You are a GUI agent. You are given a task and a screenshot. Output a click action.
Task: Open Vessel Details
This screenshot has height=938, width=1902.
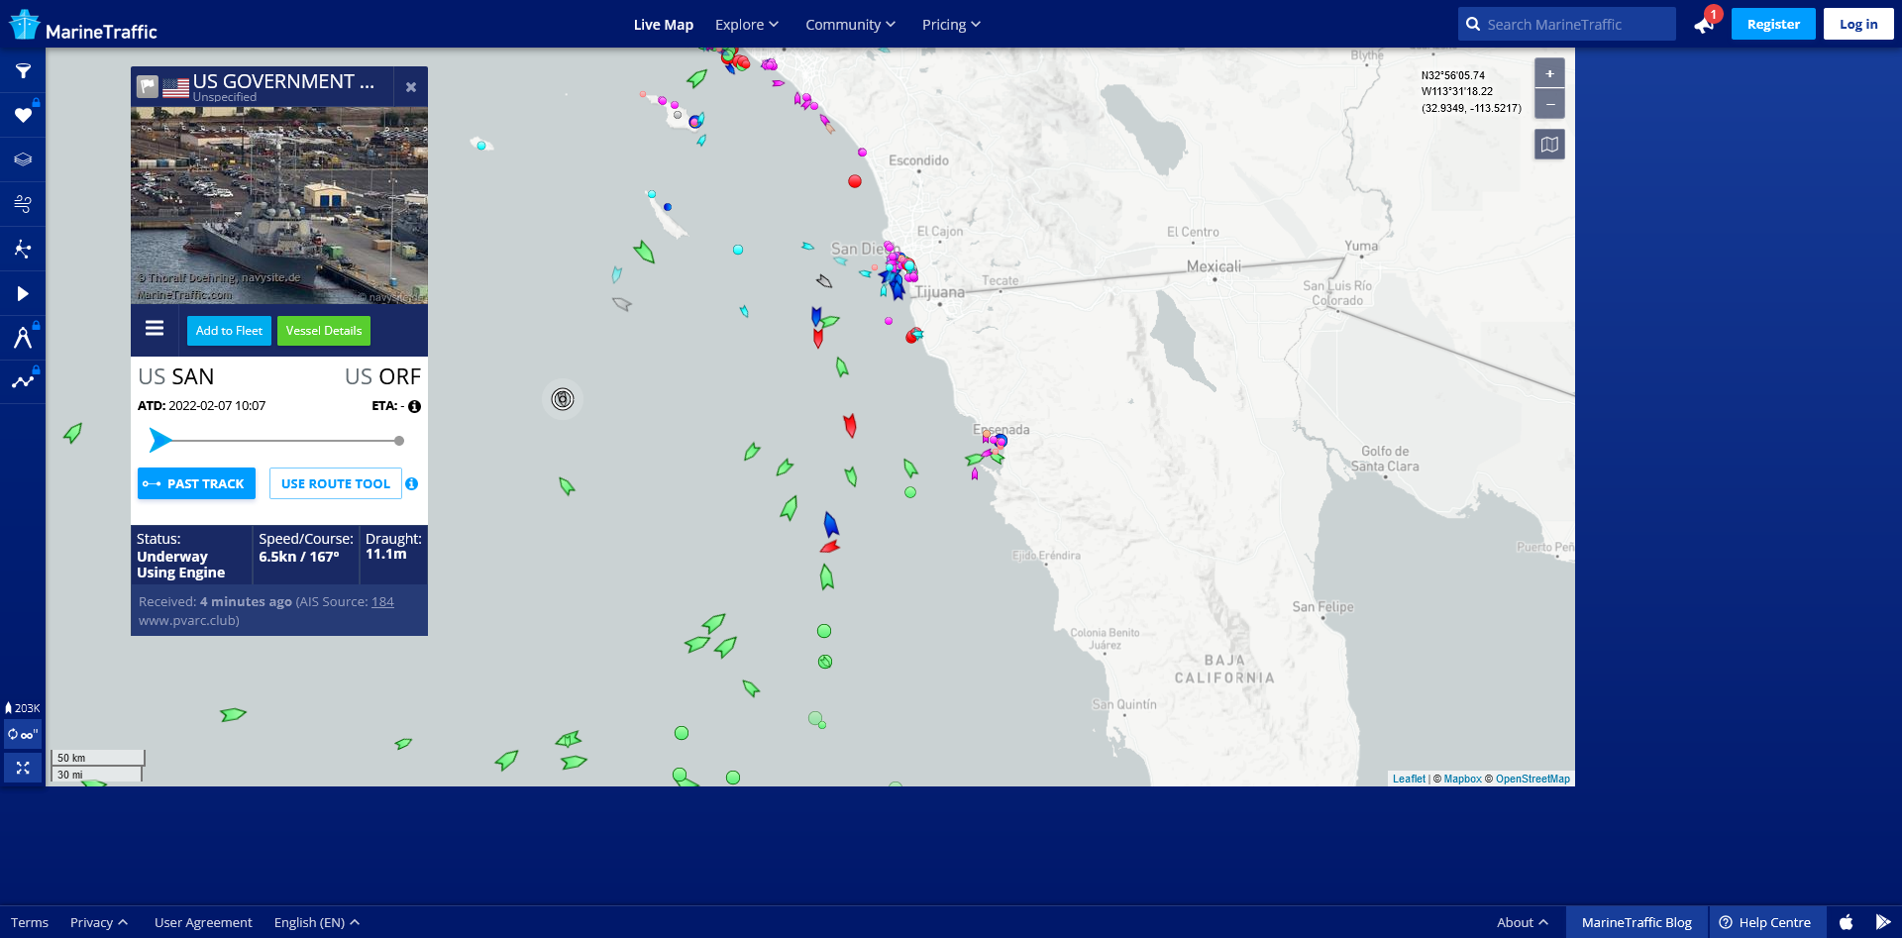pyautogui.click(x=324, y=331)
